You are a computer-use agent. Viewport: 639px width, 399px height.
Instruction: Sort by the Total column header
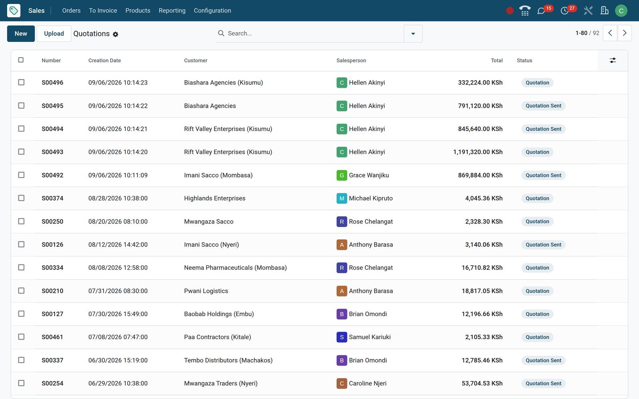[496, 61]
